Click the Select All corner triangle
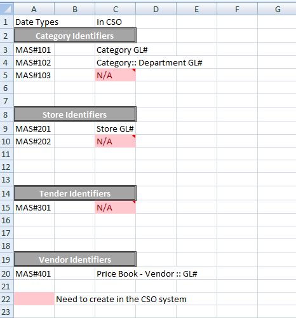296x318 pixels. pos(7,9)
